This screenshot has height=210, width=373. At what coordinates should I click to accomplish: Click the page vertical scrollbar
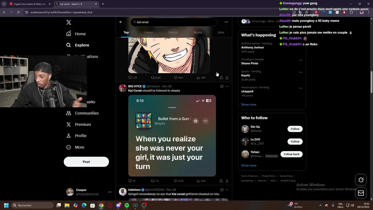click(x=371, y=82)
